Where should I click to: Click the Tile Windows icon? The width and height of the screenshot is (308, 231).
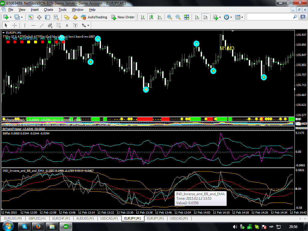[187, 17]
